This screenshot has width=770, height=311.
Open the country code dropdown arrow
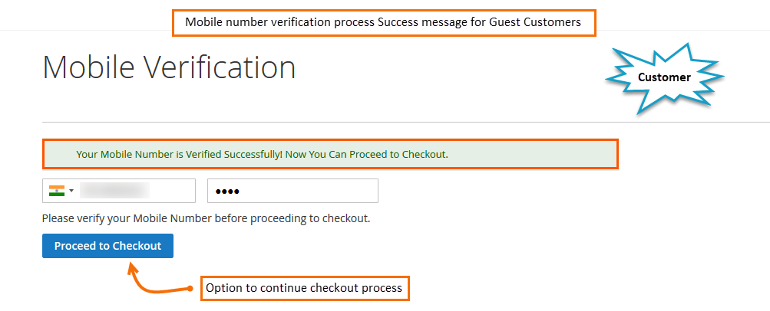click(71, 191)
